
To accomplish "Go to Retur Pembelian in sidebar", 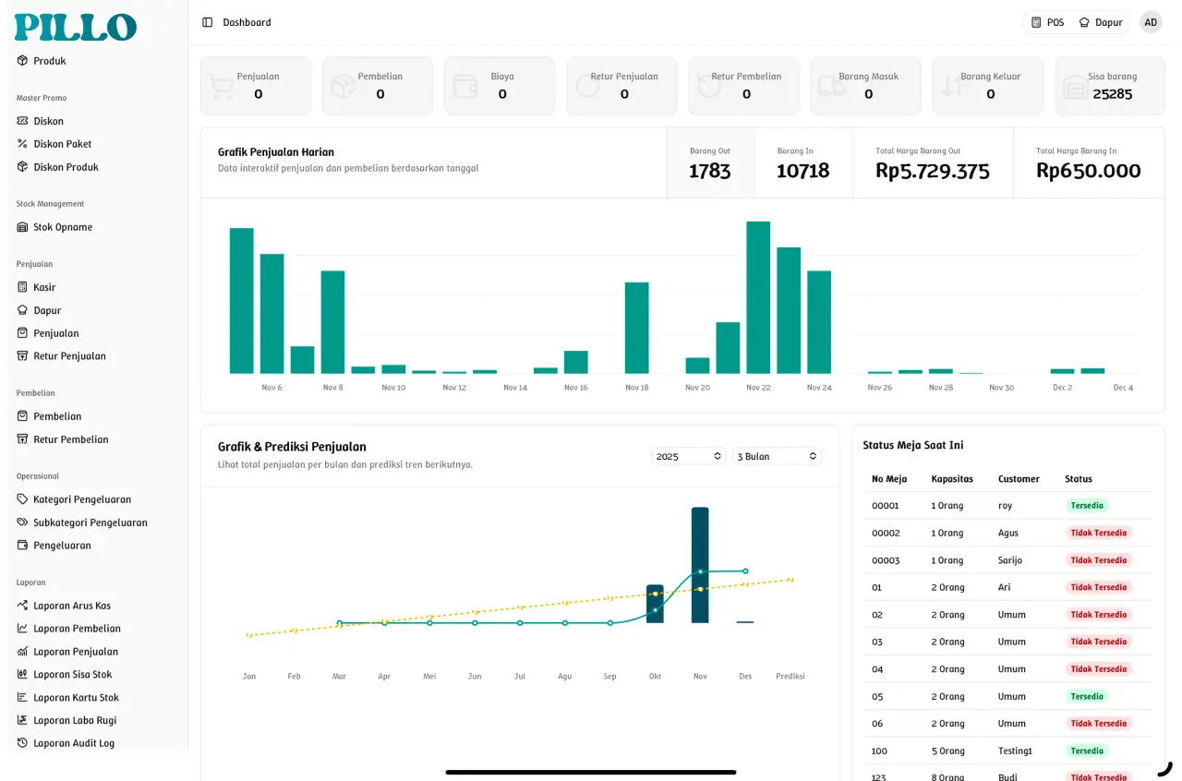I will tap(70, 439).
